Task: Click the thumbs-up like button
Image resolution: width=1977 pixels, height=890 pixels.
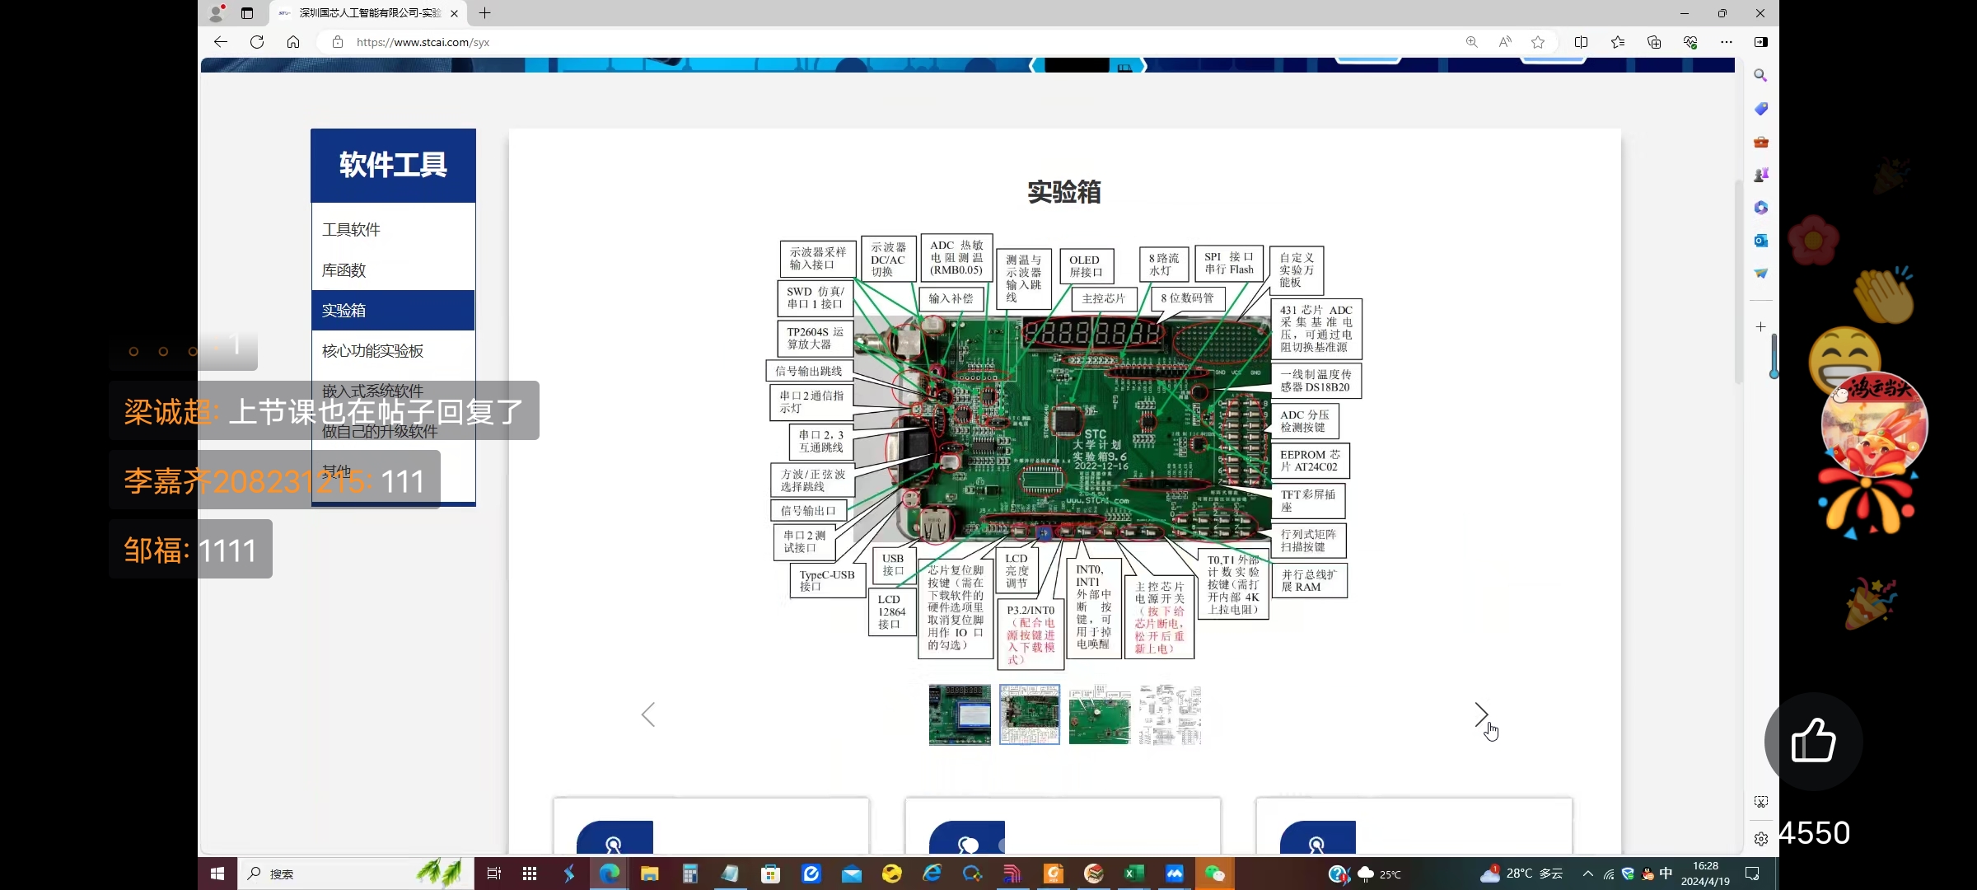Action: tap(1813, 740)
